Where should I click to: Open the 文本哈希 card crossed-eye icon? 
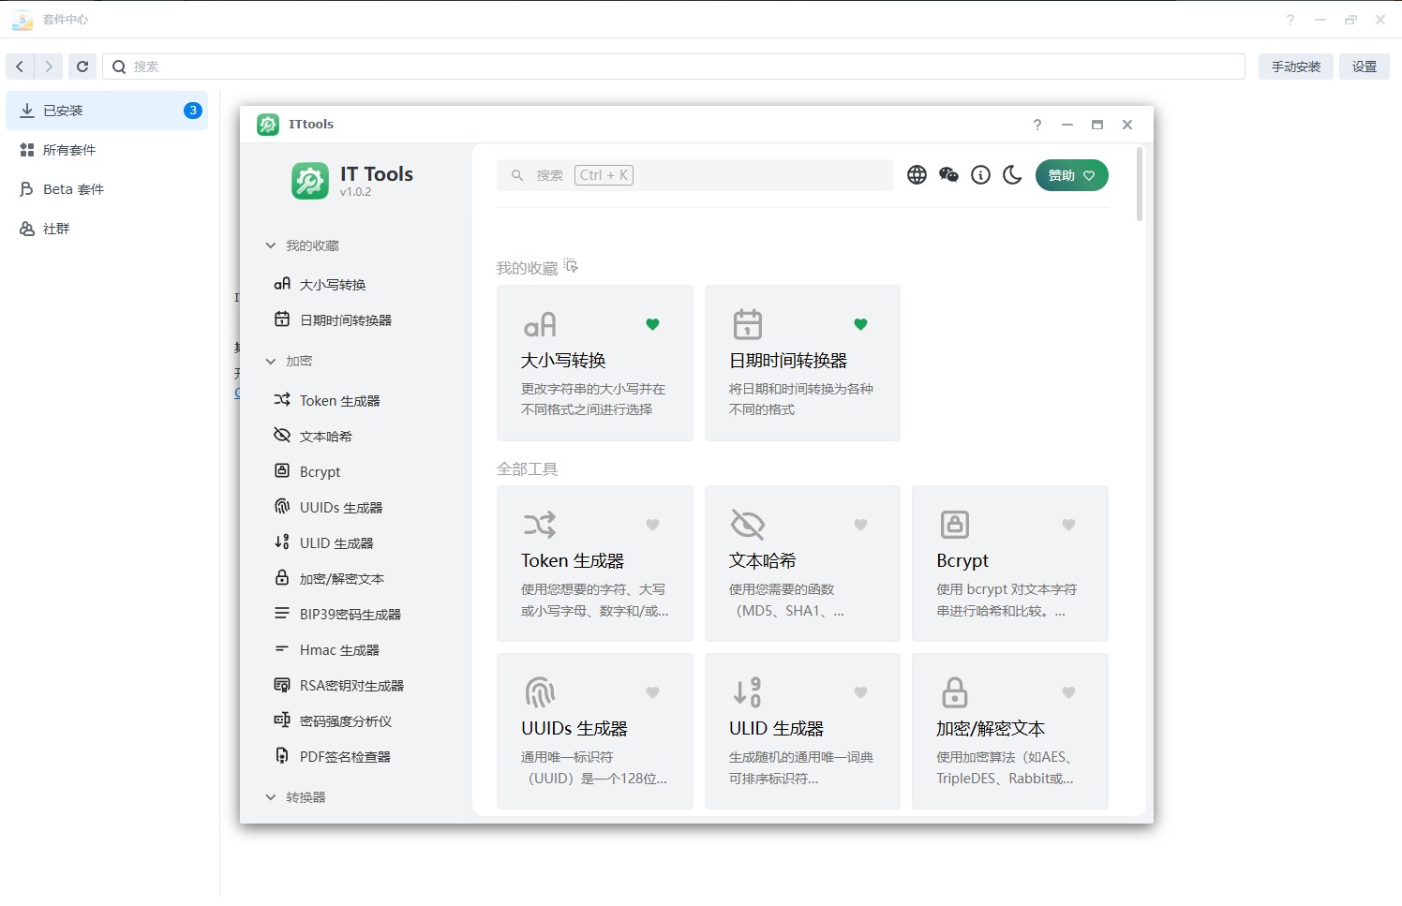[x=747, y=525]
